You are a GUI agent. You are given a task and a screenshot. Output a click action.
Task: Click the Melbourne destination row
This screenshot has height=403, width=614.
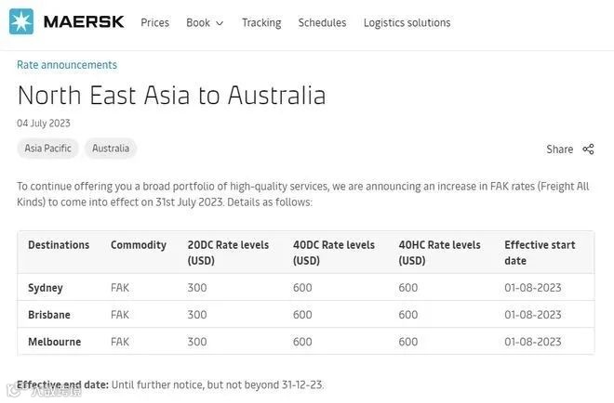pos(54,342)
